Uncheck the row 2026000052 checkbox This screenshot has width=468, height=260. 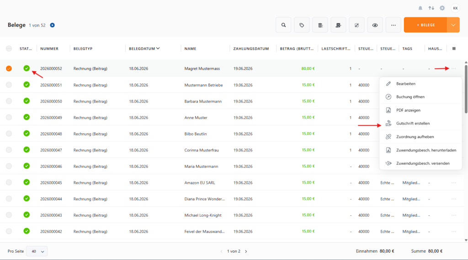click(9, 68)
